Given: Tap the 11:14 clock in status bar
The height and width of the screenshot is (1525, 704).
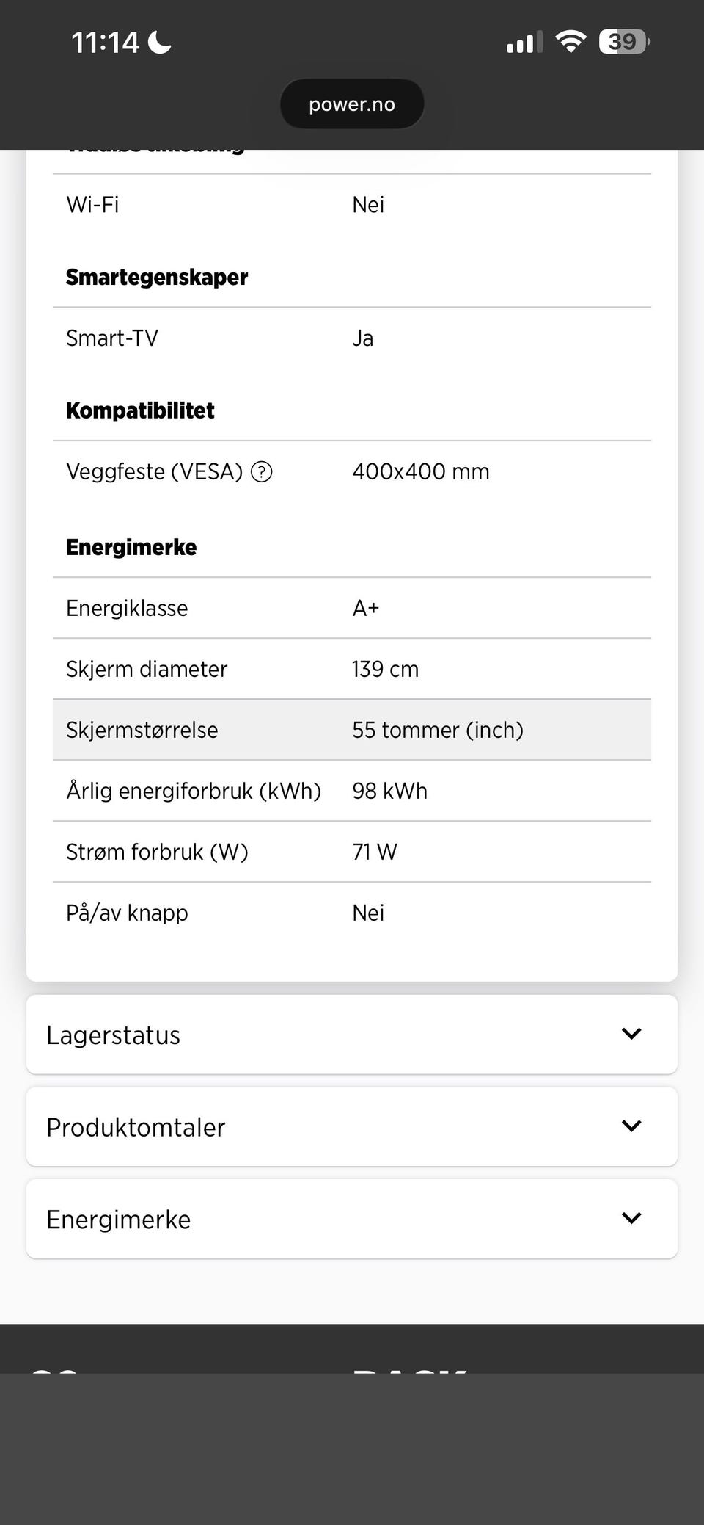Looking at the screenshot, I should pos(106,43).
